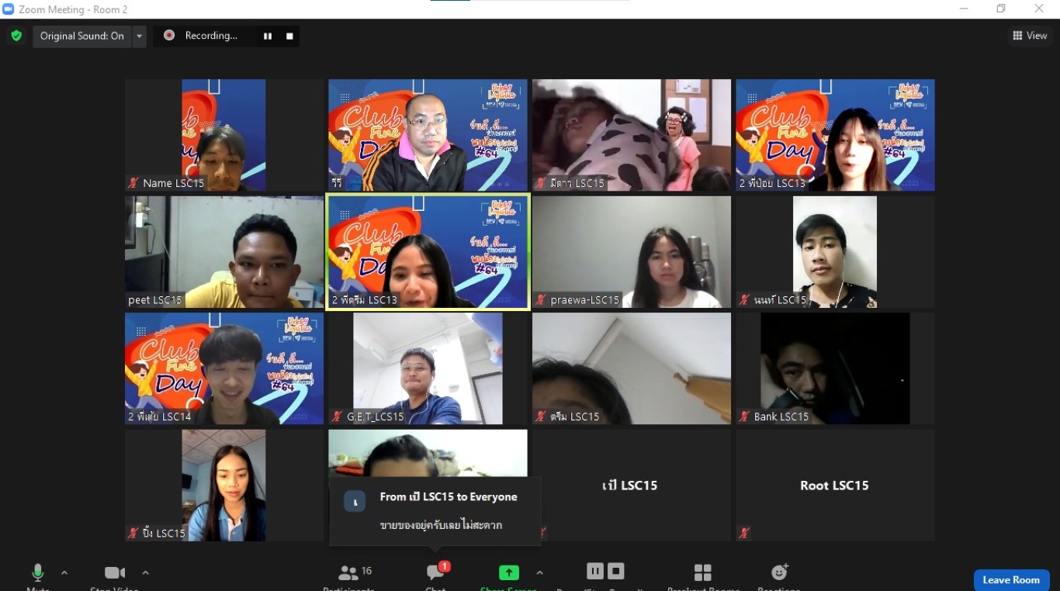Click the 'Recording...' label
Screen dimensions: 1060x591
pos(211,36)
